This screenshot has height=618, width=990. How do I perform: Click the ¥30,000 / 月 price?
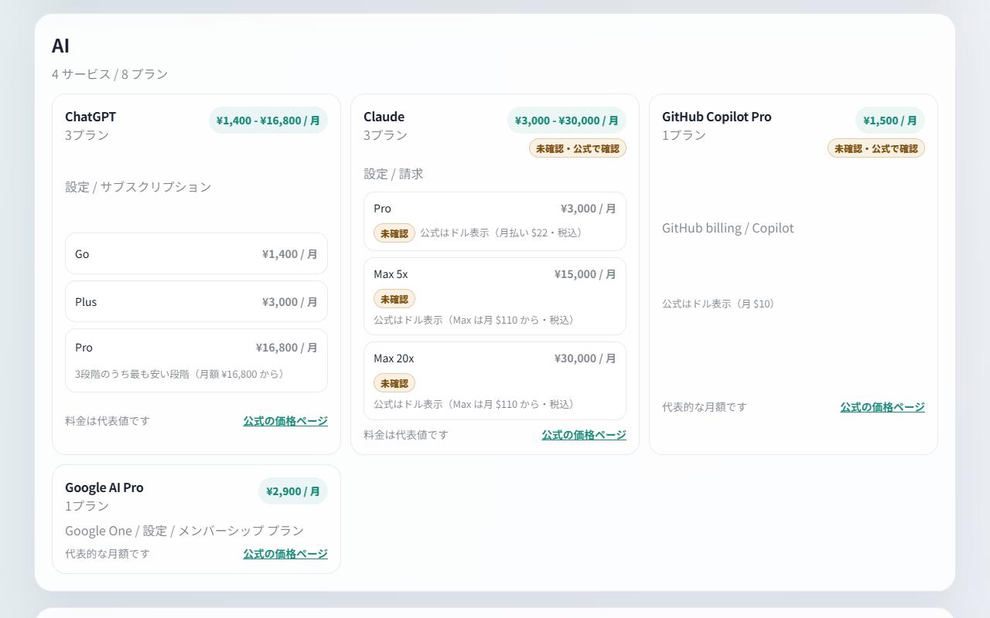585,358
